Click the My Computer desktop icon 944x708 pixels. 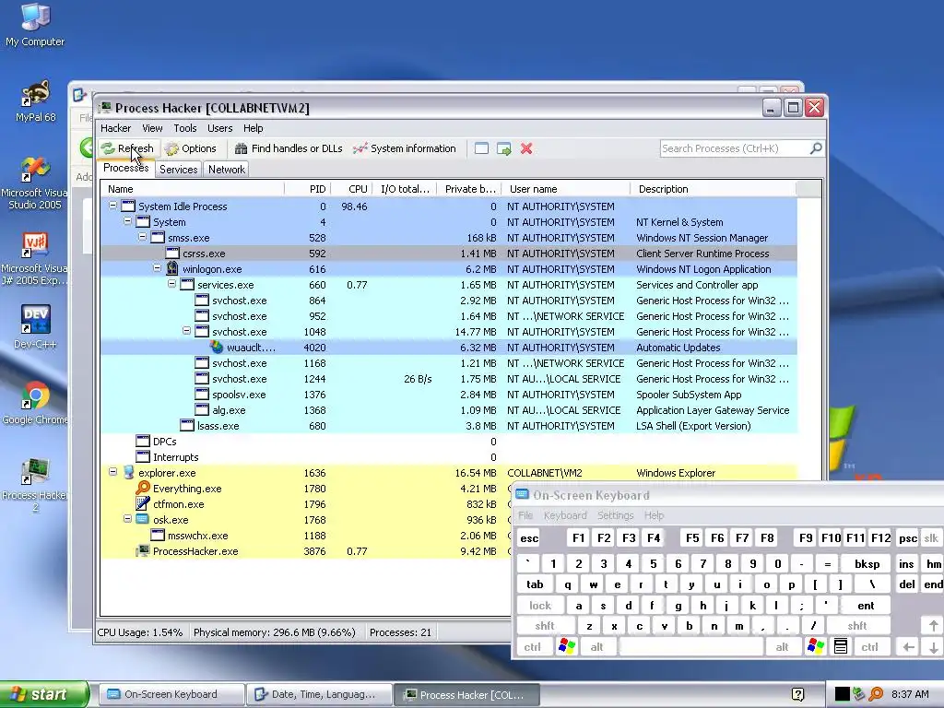pos(35,25)
